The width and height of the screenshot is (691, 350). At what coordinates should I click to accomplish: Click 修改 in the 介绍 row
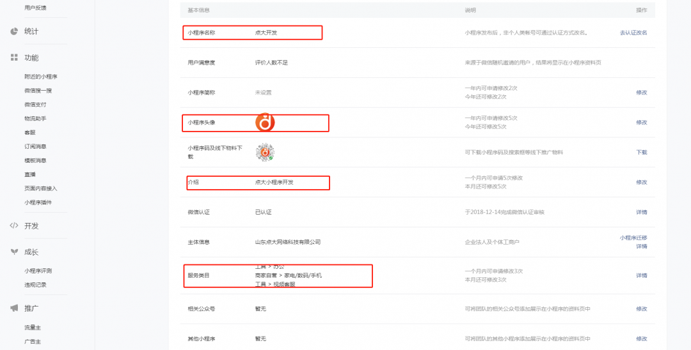pyautogui.click(x=641, y=182)
